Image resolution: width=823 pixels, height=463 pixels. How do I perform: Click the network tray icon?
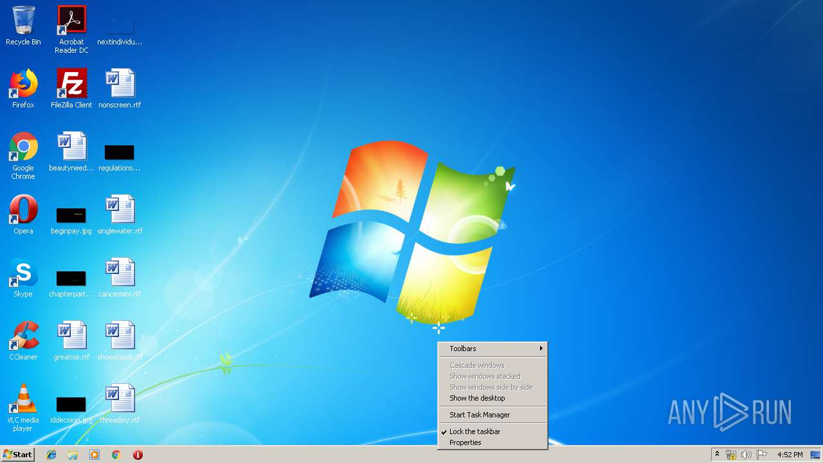point(731,455)
